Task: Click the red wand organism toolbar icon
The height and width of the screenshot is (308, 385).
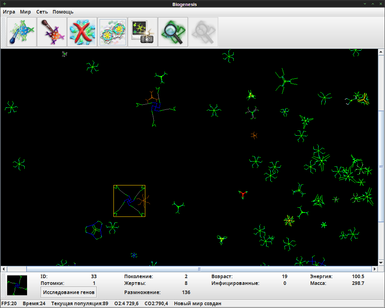Action: tap(52, 32)
